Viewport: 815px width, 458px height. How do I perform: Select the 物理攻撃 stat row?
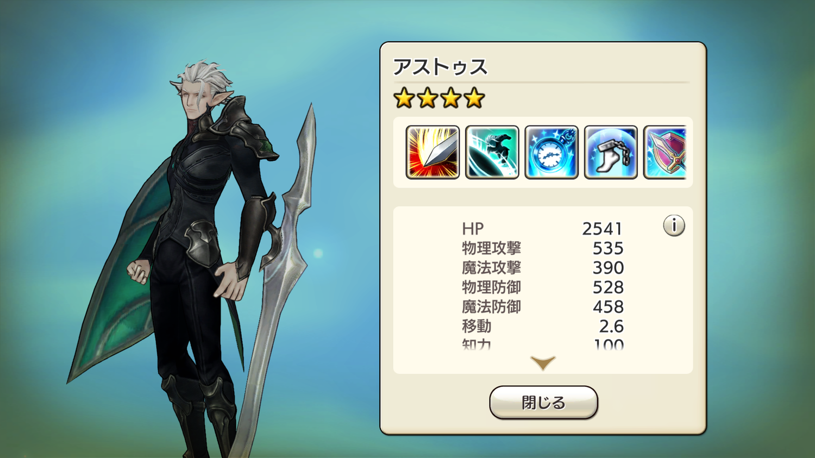[543, 248]
